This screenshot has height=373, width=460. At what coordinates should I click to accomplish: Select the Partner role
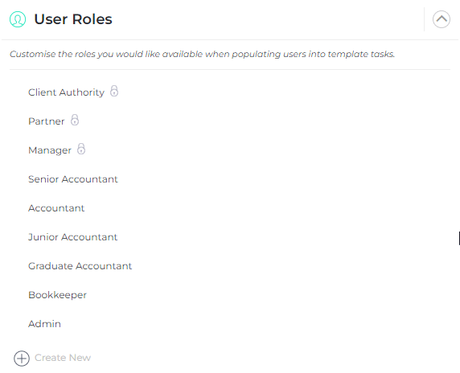47,121
